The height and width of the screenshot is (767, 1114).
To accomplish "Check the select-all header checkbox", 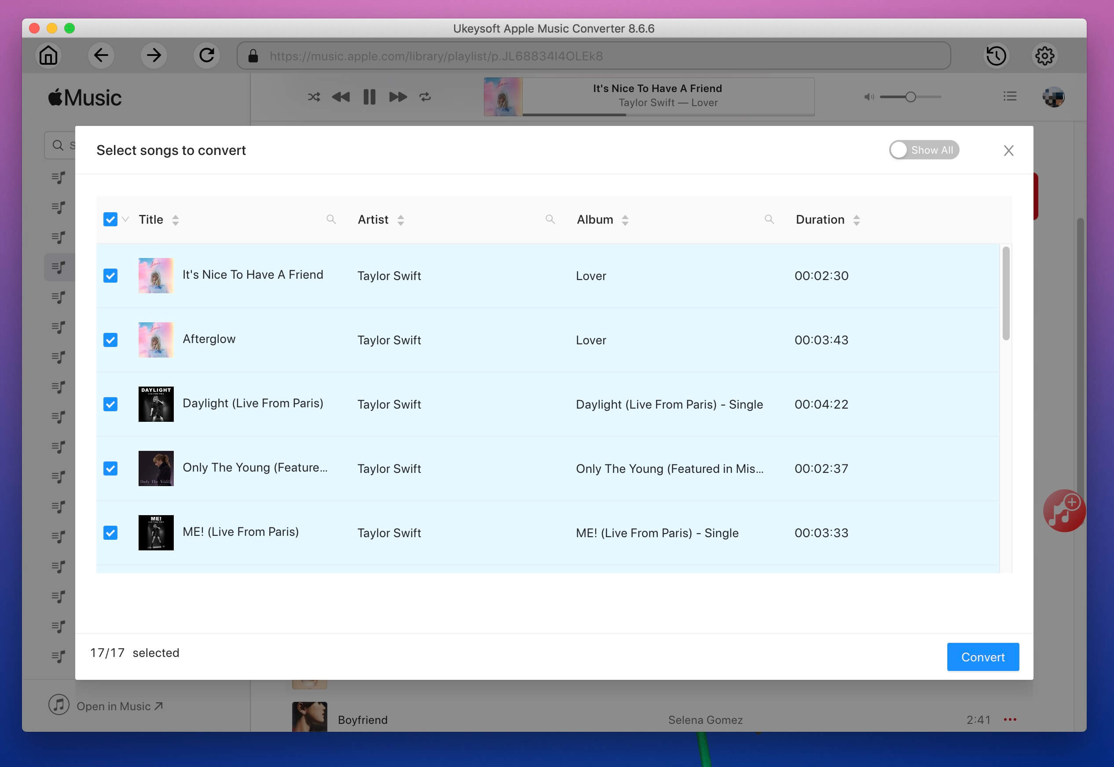I will [x=110, y=220].
